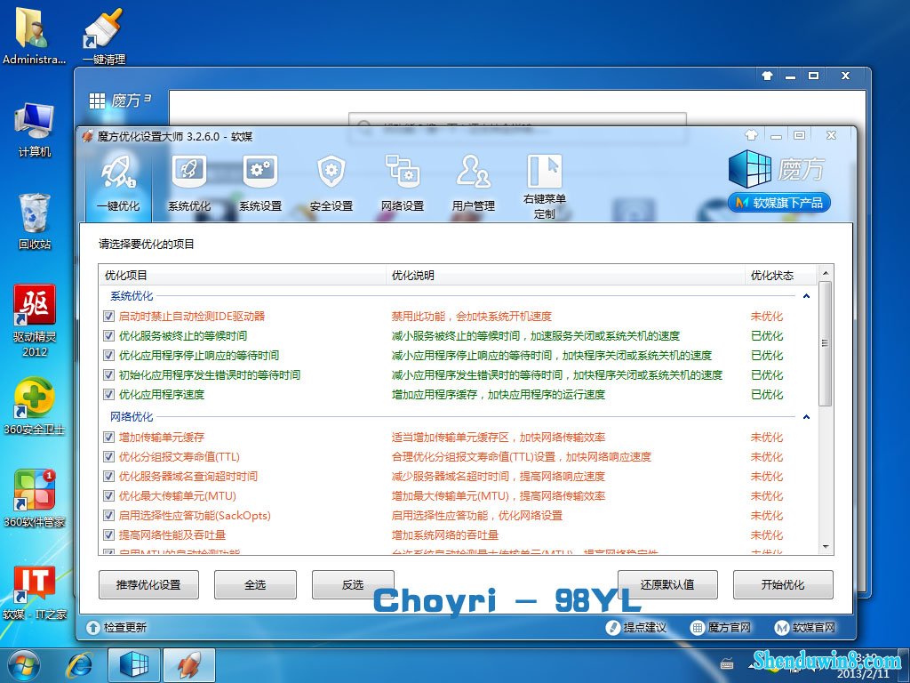Collapse the 网络优化 group

806,417
